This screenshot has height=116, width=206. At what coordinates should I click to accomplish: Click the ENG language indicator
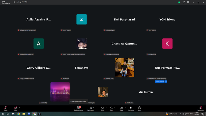pos(192,114)
